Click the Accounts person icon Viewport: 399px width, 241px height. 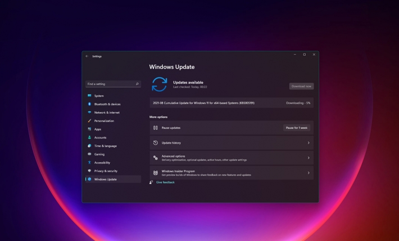(89, 137)
